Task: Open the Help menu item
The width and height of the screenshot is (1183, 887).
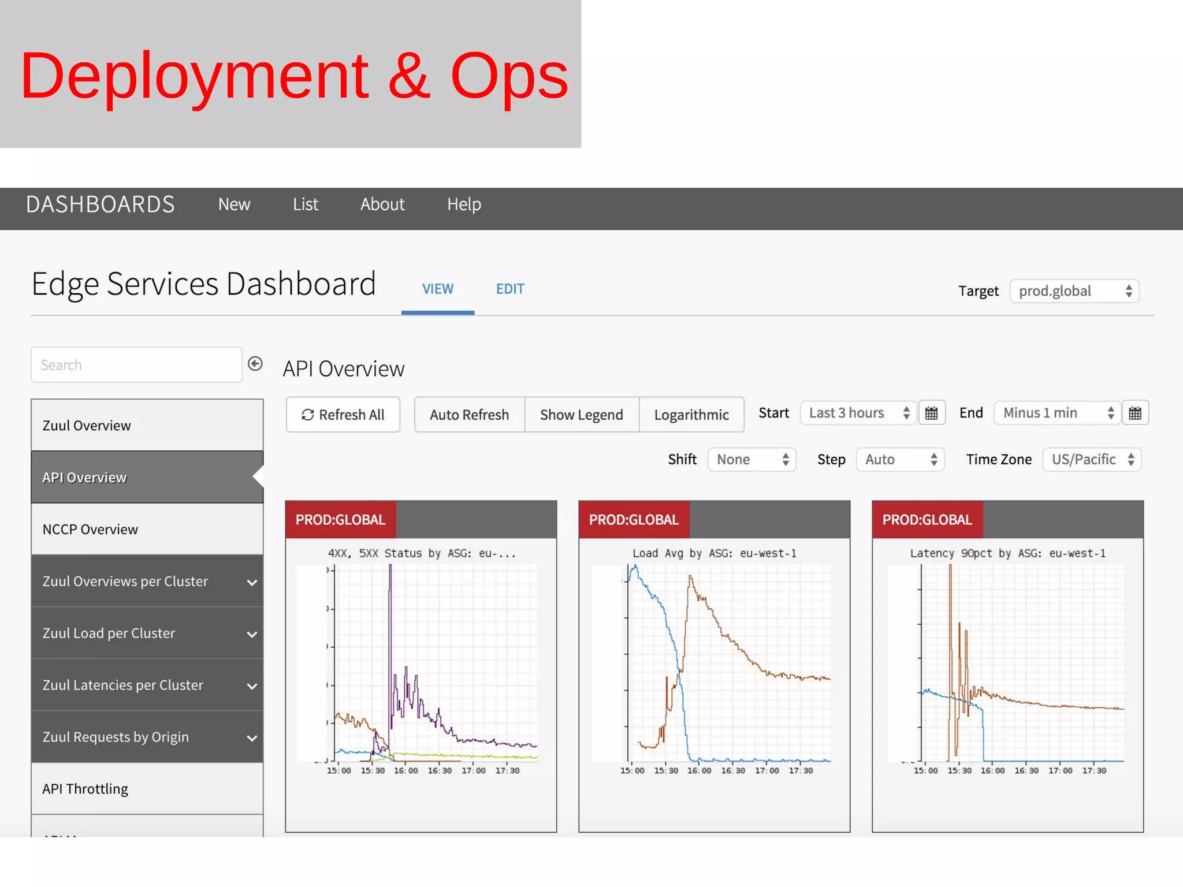Action: 464,204
